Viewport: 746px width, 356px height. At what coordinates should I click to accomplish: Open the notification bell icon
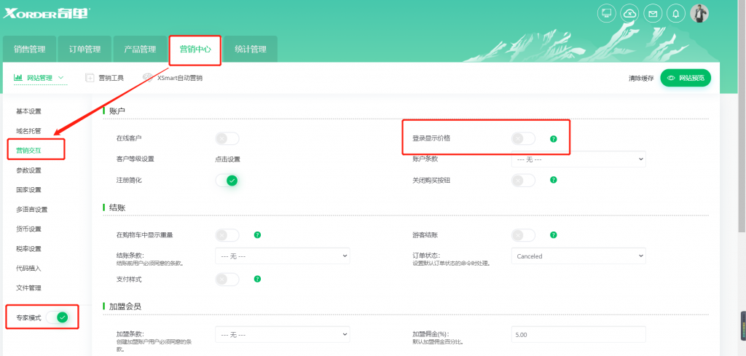coord(676,13)
